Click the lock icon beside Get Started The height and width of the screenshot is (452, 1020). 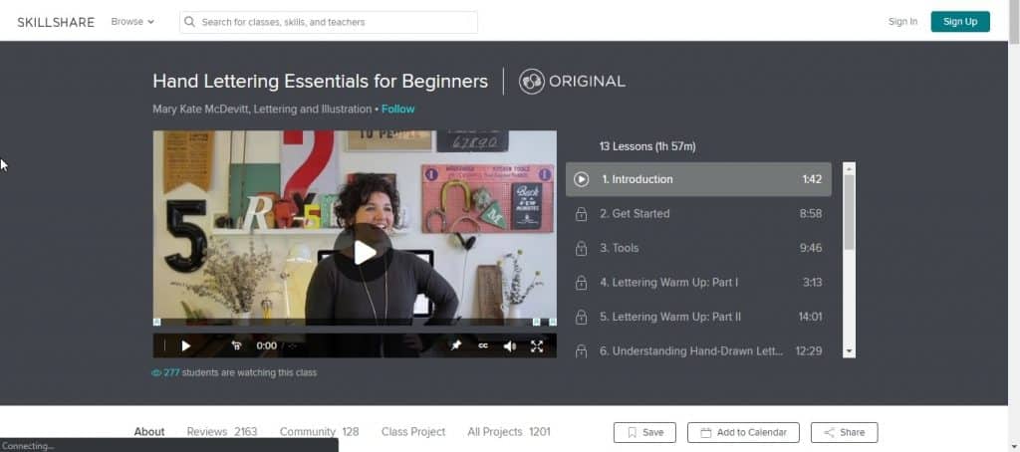(581, 214)
